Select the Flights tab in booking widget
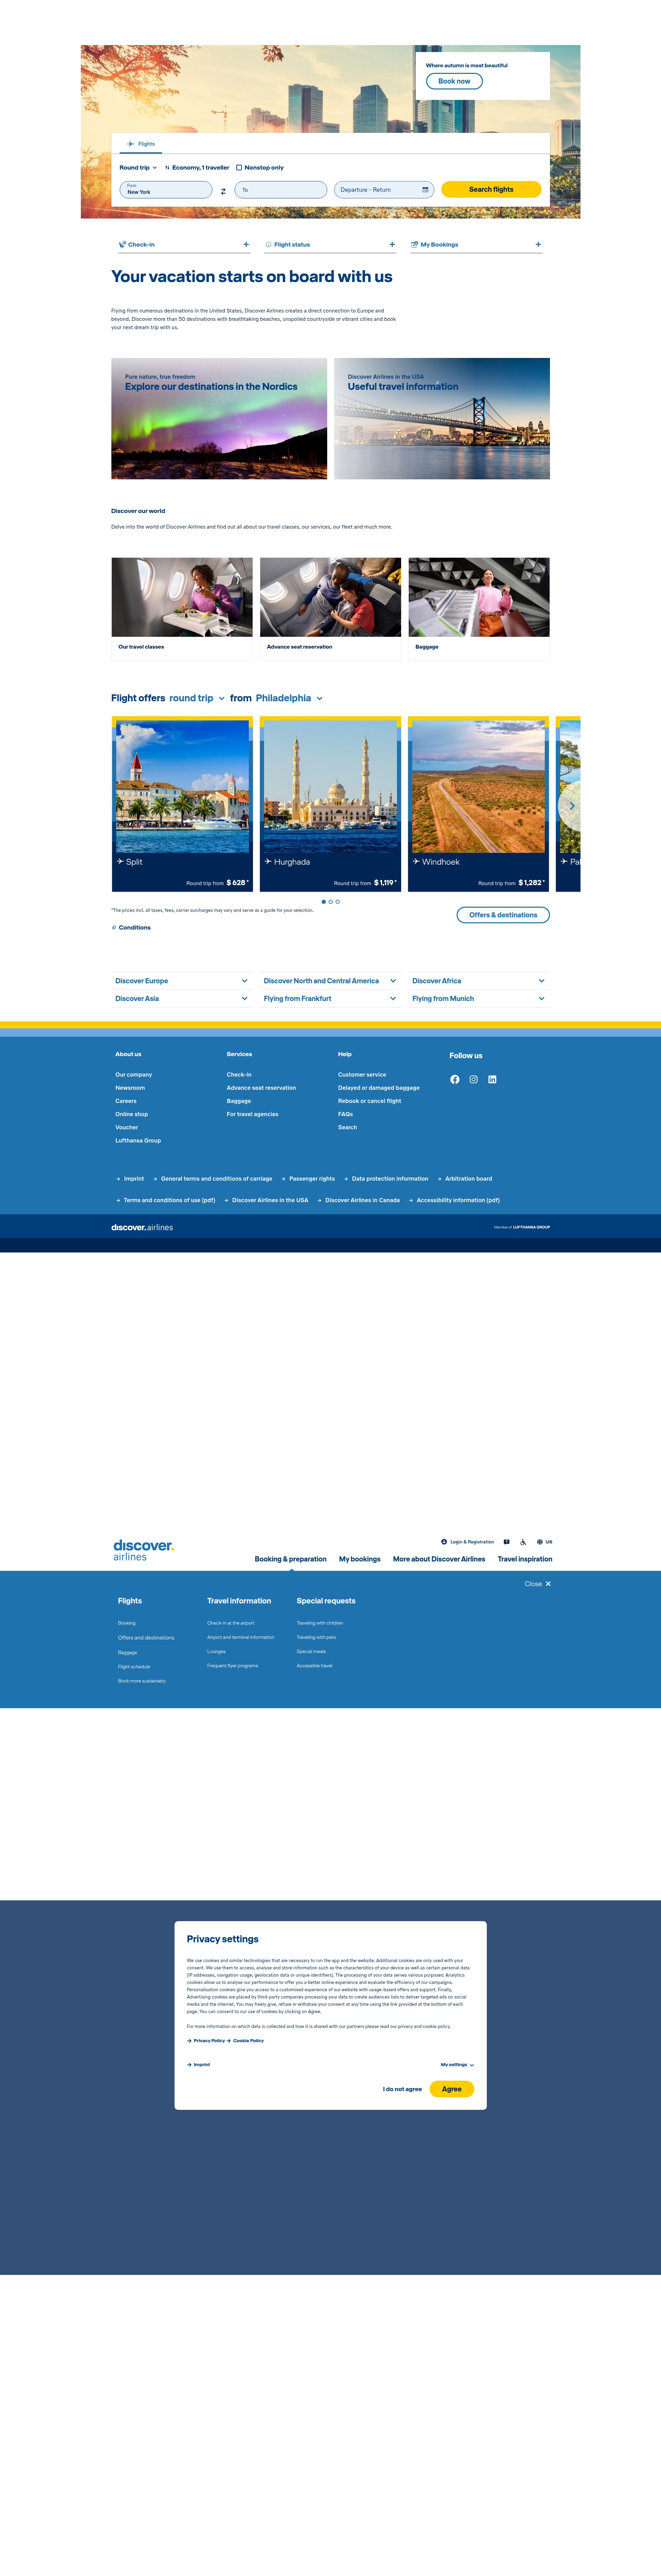The image size is (661, 2576). point(141,144)
